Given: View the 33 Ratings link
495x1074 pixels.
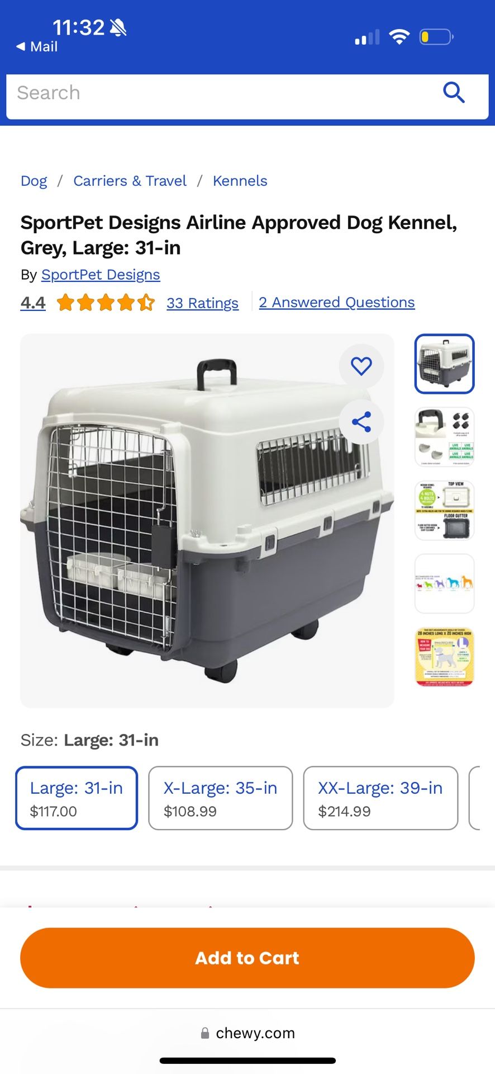Looking at the screenshot, I should [x=202, y=303].
